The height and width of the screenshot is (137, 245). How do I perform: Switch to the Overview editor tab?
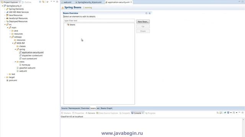coord(85,108)
